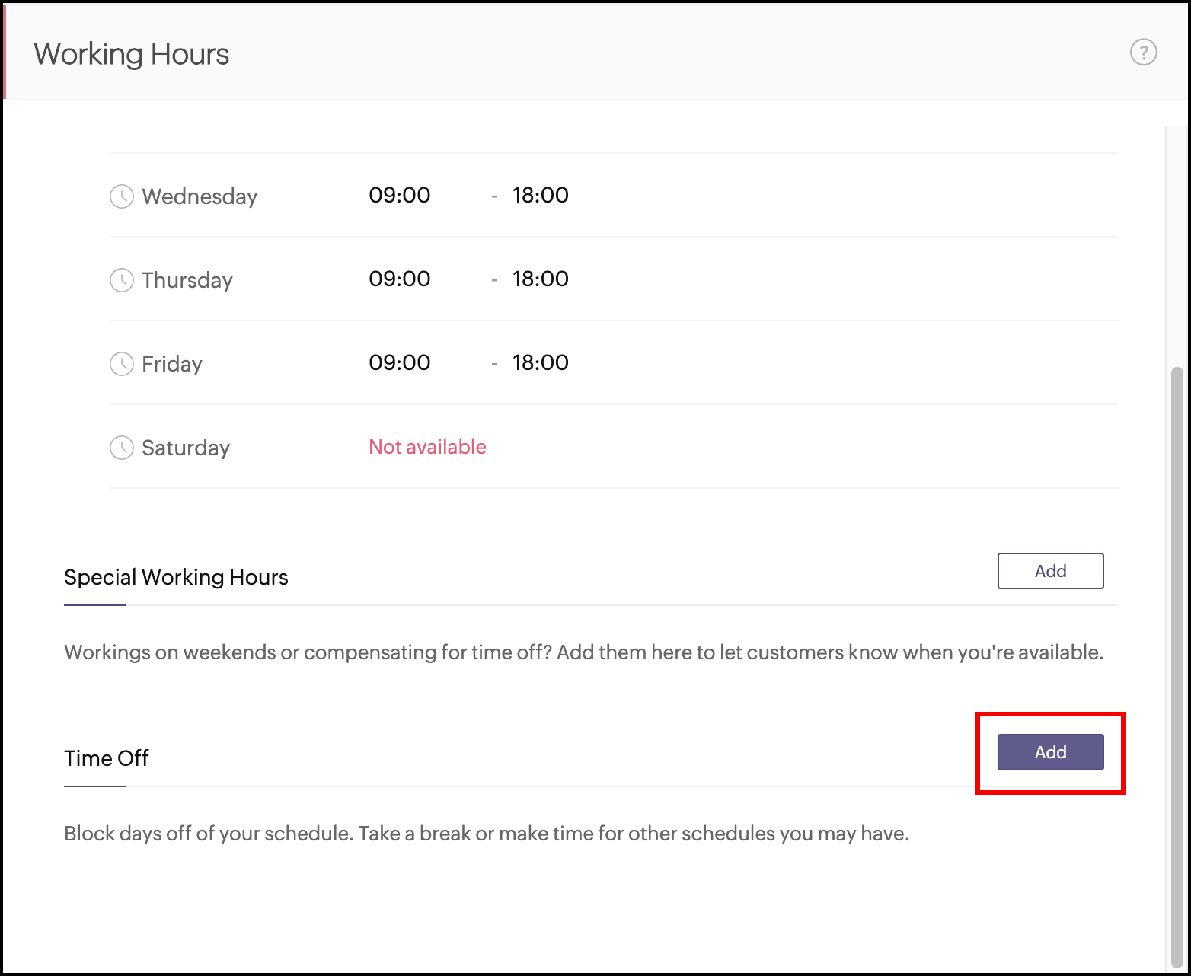Add a new Time Off entry
1191x976 pixels.
1050,752
